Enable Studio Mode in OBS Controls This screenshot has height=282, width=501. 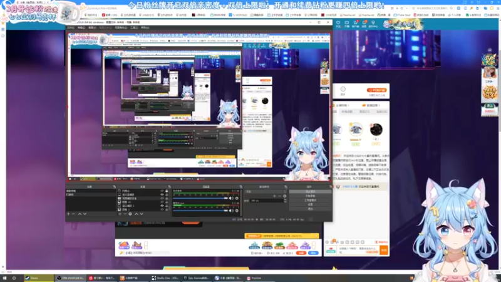(x=310, y=200)
